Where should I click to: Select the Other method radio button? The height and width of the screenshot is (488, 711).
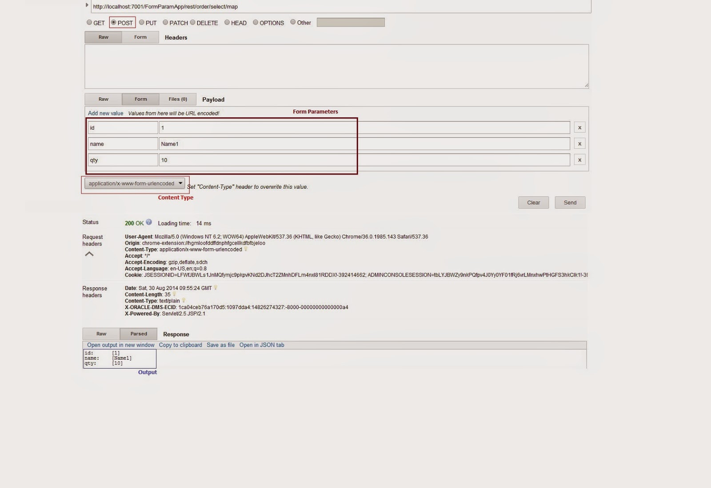coord(293,22)
